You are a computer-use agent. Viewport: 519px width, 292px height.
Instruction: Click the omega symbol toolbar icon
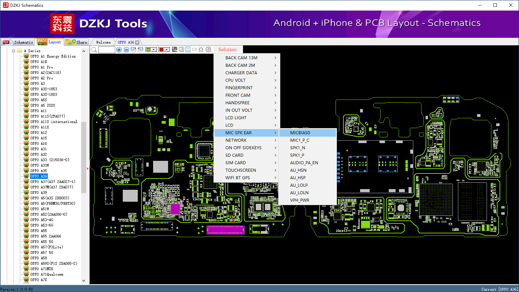(x=201, y=49)
